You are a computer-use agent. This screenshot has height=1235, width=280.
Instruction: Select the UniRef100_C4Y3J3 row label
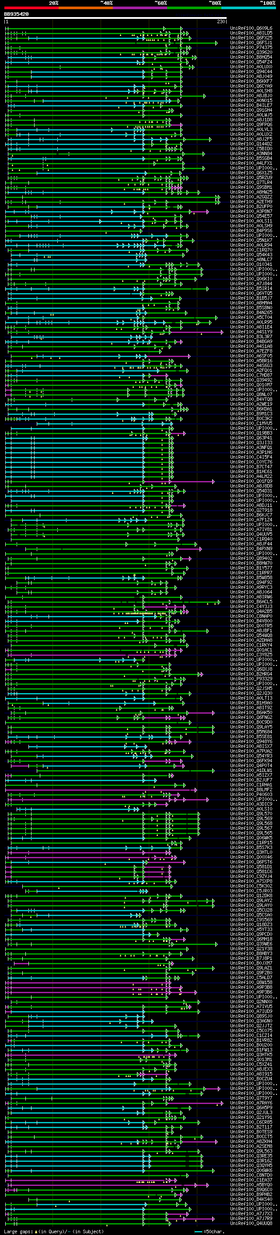click(x=251, y=606)
